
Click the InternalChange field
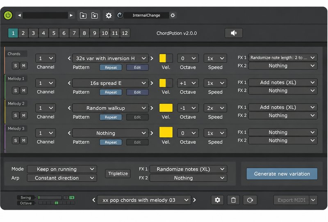pos(146,15)
